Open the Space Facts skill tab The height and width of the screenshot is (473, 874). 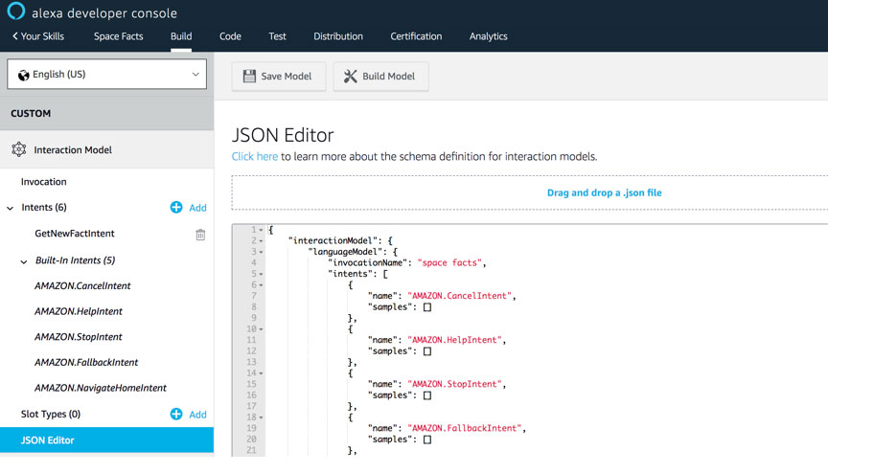[x=118, y=36]
